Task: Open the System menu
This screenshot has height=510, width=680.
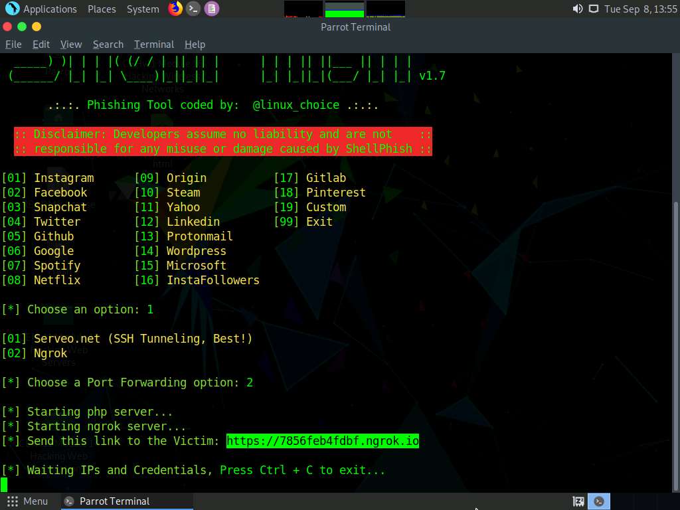Action: (143, 9)
